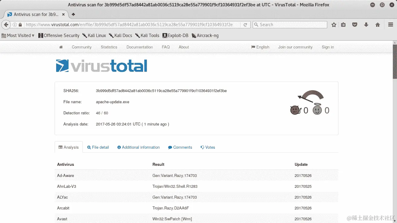
Task: Vote malicious with the devil face icon
Action: (x=295, y=110)
